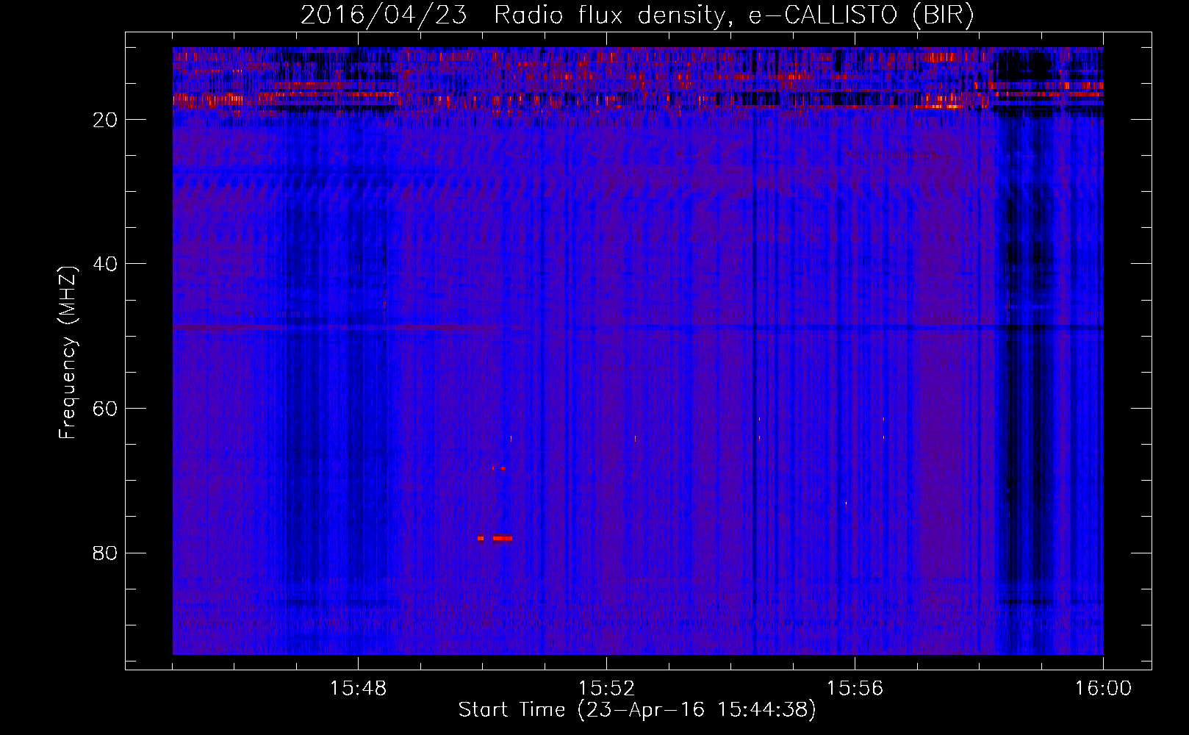This screenshot has height=735, width=1189.
Task: Click the 40 MHz frequency tick label
Action: point(105,264)
